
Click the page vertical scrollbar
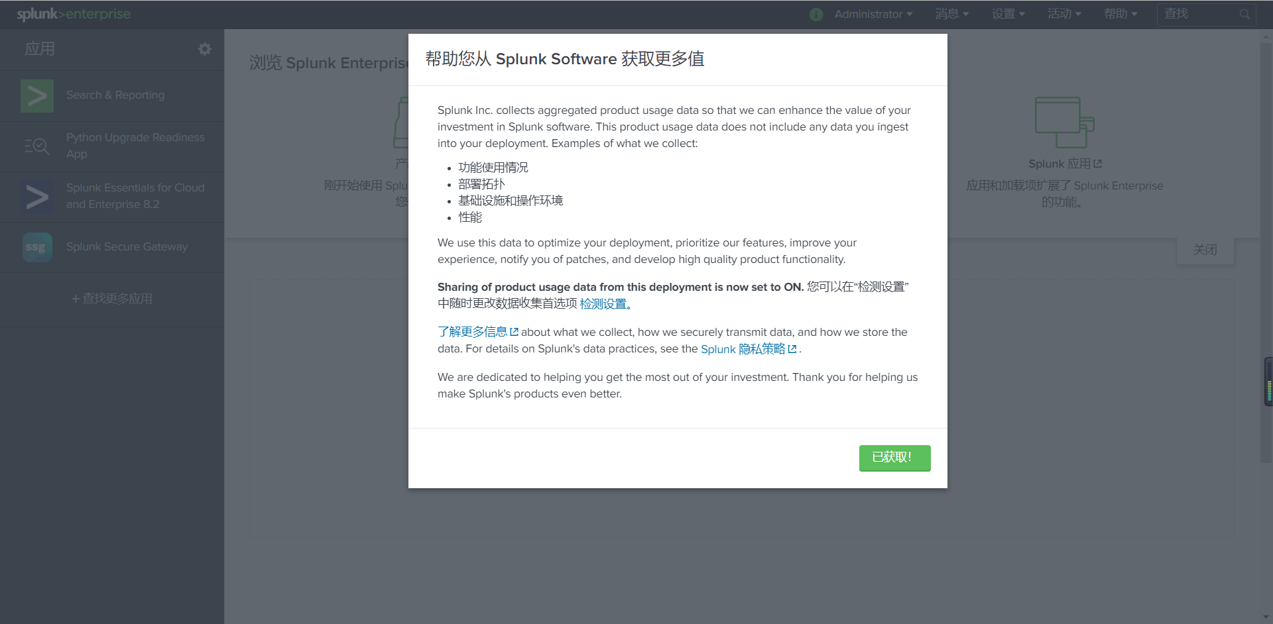1266,252
